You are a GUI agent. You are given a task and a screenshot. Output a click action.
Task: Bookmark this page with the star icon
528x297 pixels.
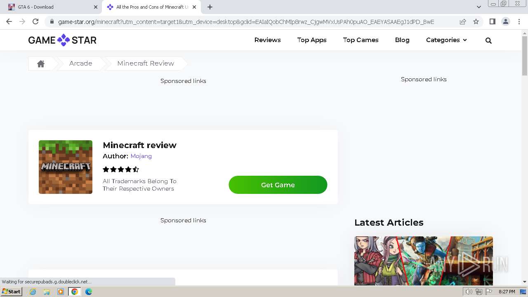coord(476,22)
